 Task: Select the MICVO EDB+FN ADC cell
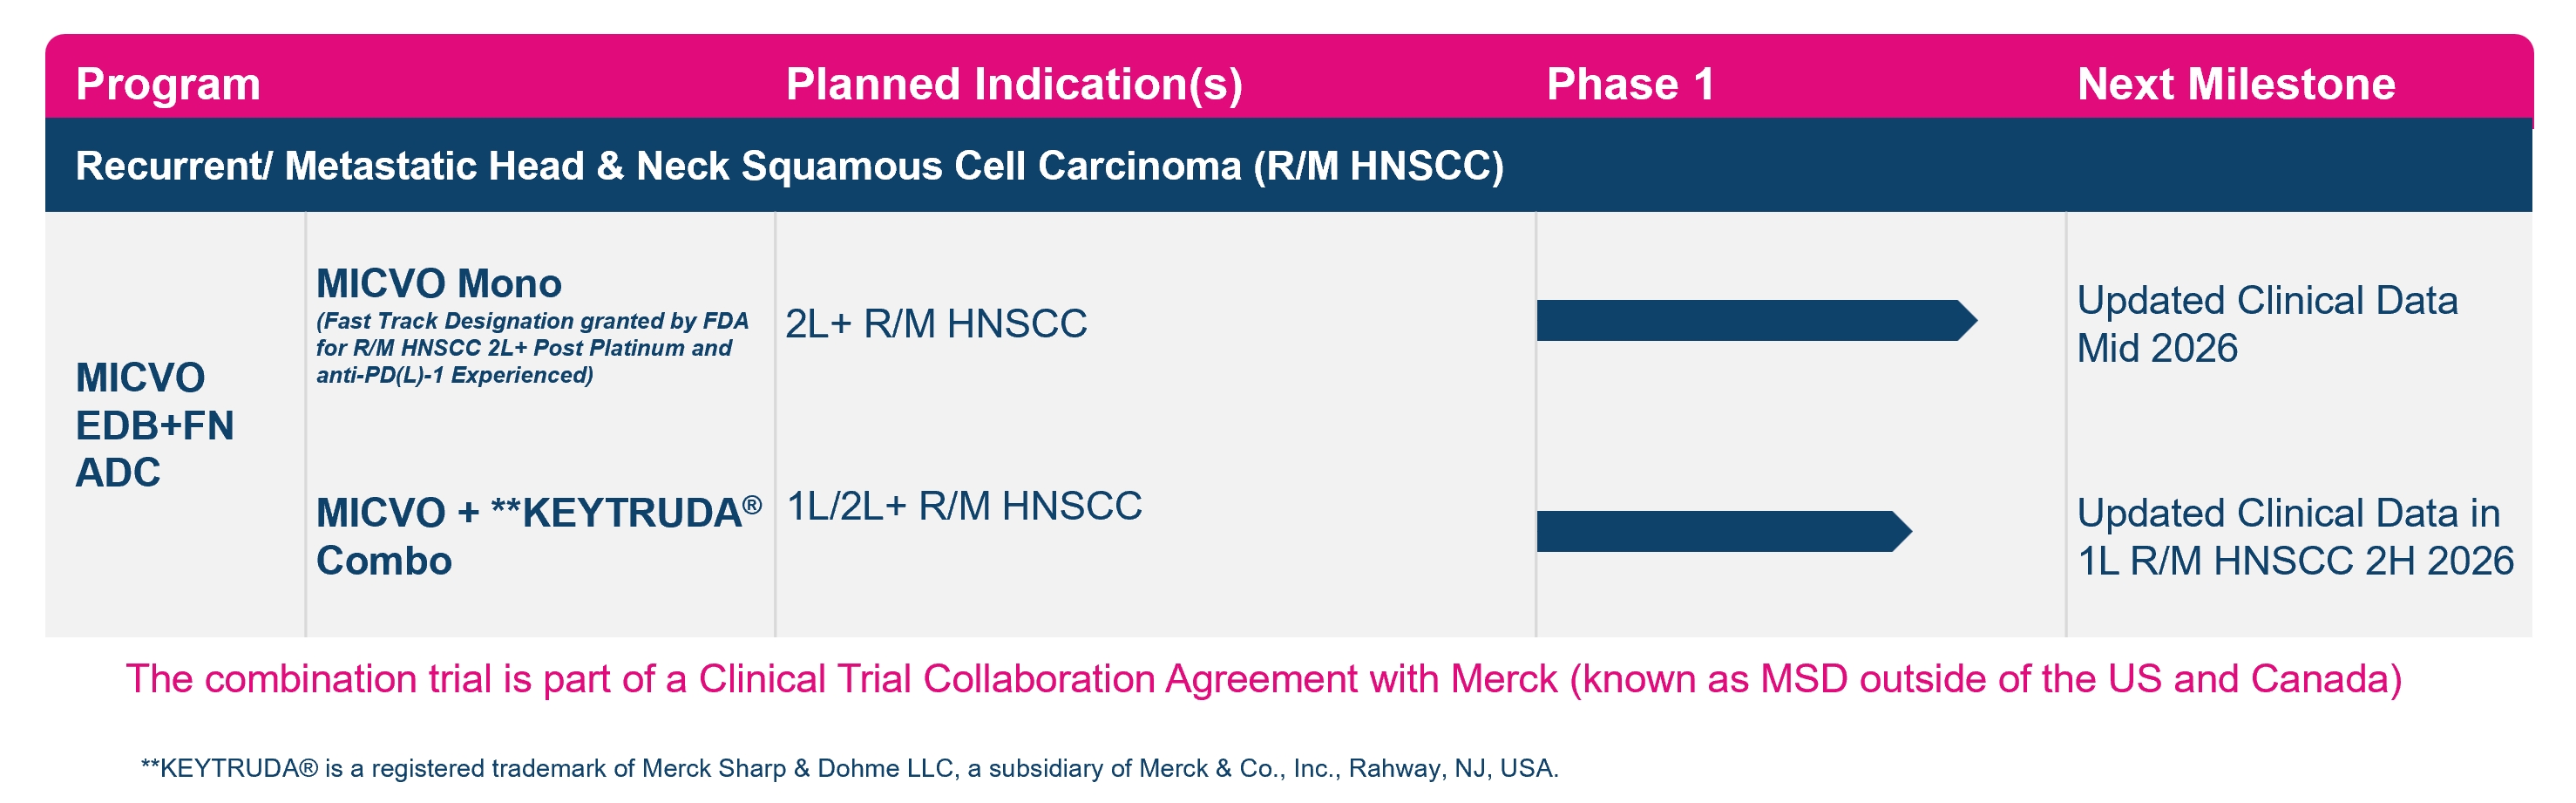pos(155,425)
